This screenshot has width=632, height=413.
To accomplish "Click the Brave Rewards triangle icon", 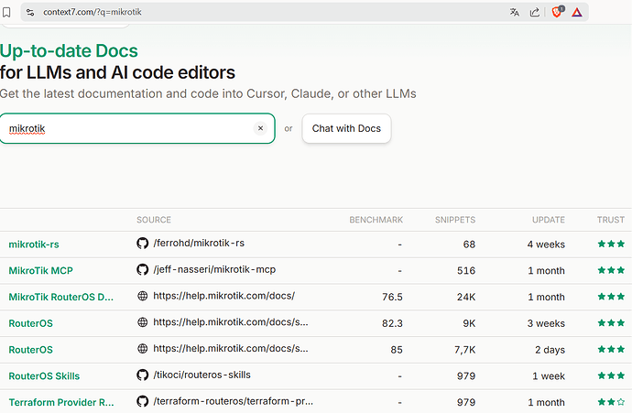I will (x=577, y=13).
